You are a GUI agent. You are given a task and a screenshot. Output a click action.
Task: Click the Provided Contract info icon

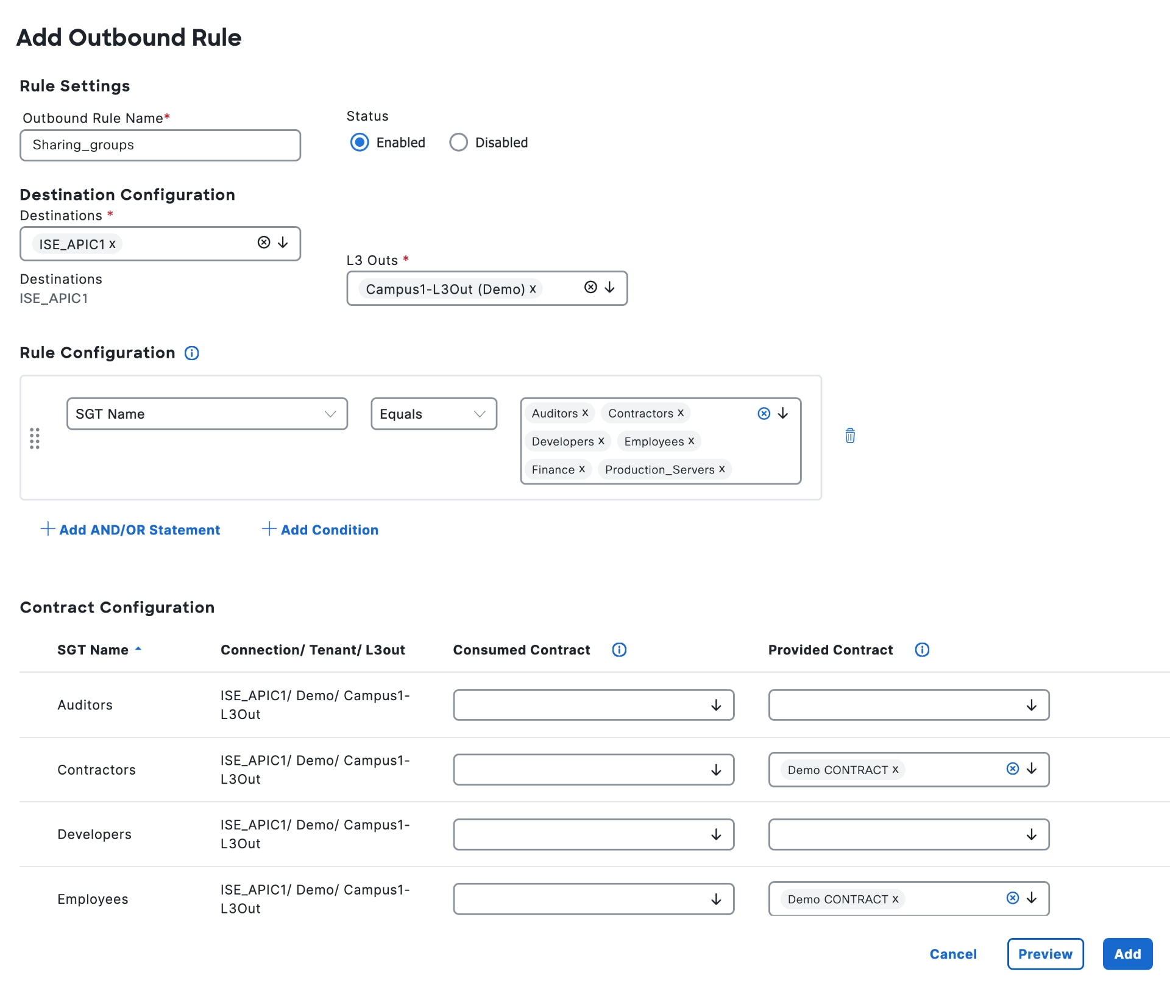(922, 650)
